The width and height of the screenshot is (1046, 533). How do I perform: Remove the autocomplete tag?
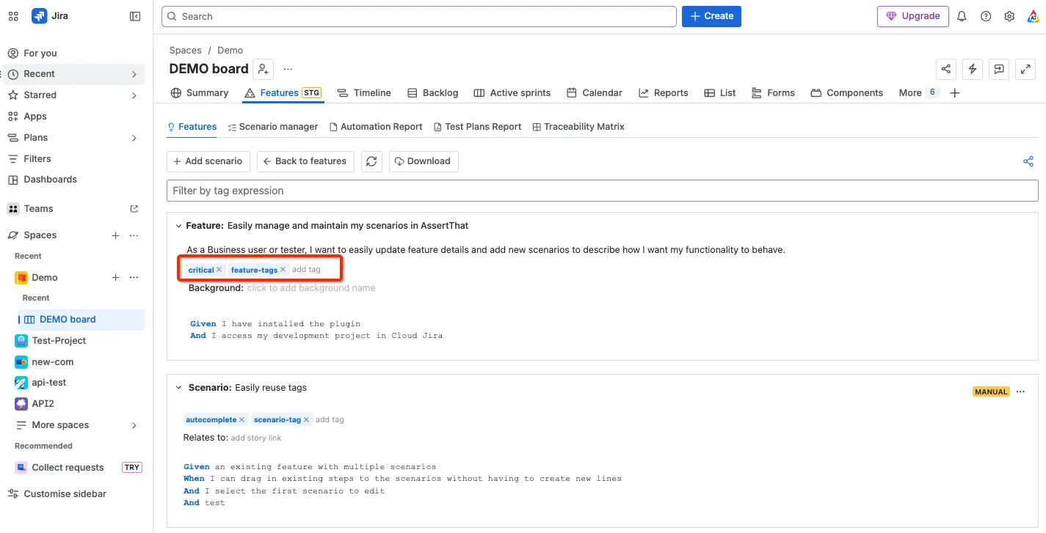click(242, 419)
